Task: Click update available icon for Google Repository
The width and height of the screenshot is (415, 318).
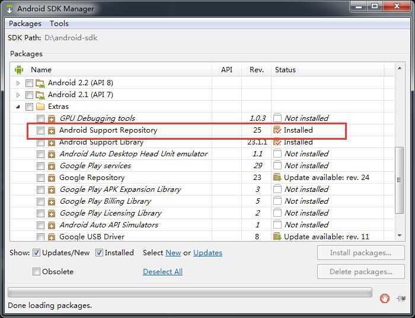Action: (x=277, y=178)
